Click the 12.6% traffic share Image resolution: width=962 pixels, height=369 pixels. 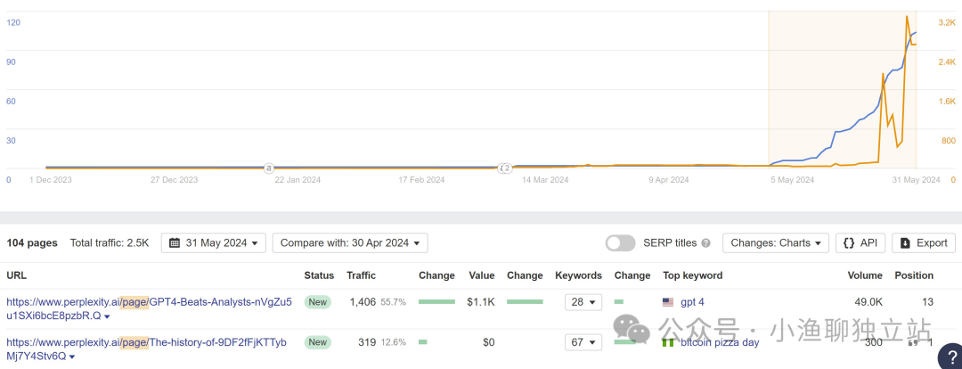394,342
